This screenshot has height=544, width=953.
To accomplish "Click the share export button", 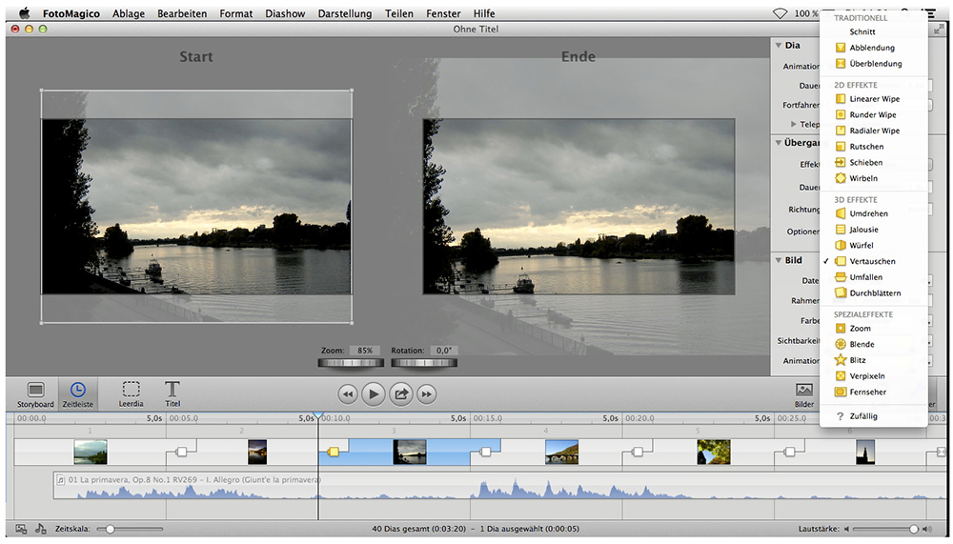I will [401, 393].
